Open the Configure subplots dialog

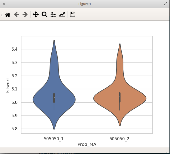[x=53, y=15]
